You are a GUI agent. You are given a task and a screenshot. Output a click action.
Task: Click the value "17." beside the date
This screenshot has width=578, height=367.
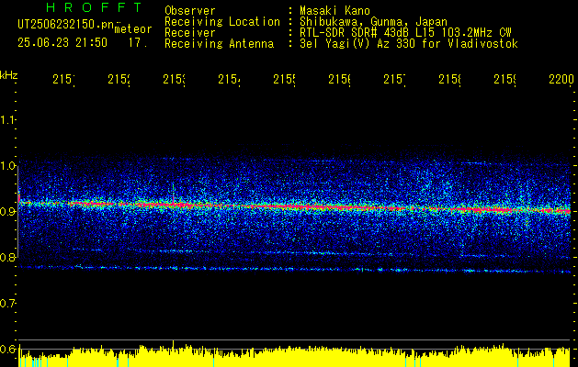tap(138, 43)
